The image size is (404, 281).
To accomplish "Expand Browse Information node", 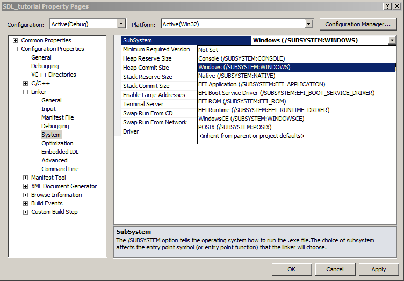I will [25, 195].
